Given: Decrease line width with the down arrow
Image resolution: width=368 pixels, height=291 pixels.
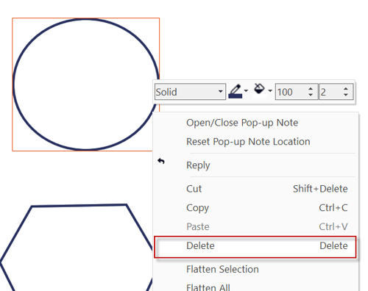Looking at the screenshot, I should coord(346,95).
